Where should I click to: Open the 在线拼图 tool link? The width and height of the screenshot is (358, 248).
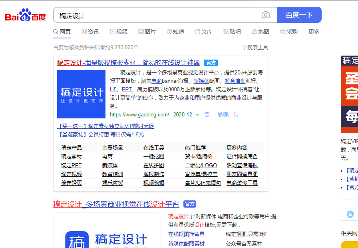(x=154, y=165)
